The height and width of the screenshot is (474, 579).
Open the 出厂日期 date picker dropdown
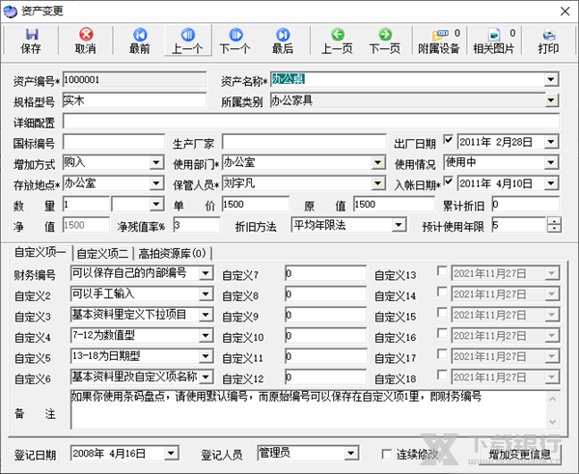[551, 142]
